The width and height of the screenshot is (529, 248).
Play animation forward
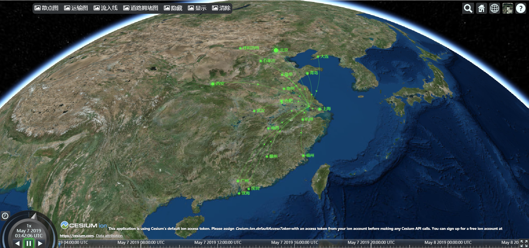(40, 243)
